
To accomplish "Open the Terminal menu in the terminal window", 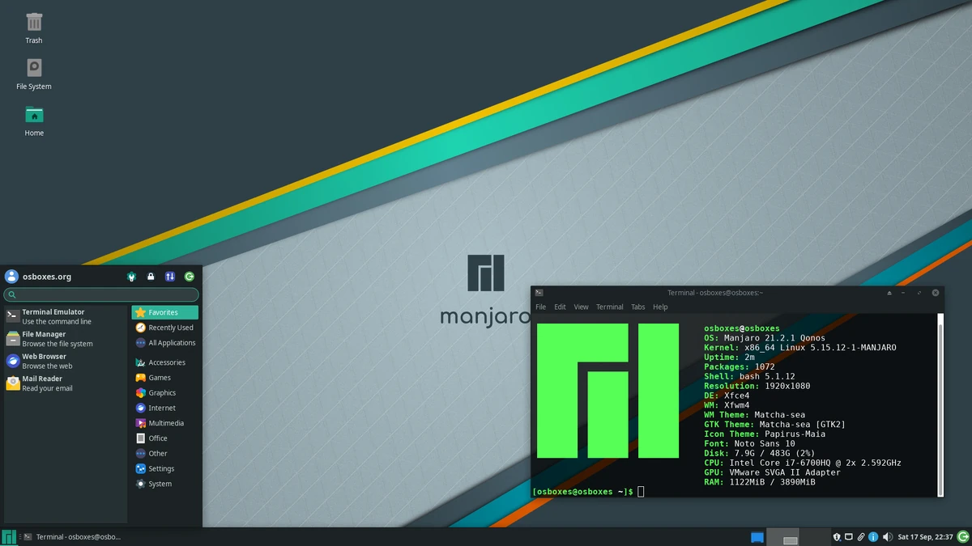I will [x=609, y=307].
